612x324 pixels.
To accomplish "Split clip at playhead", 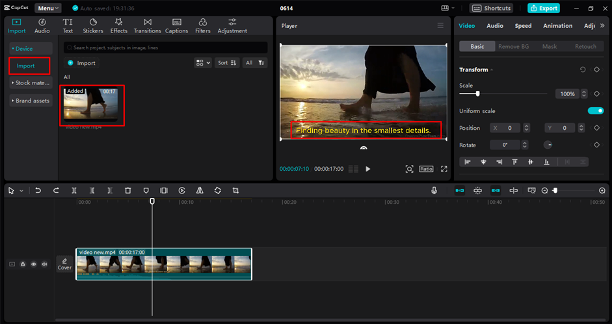I will point(73,190).
